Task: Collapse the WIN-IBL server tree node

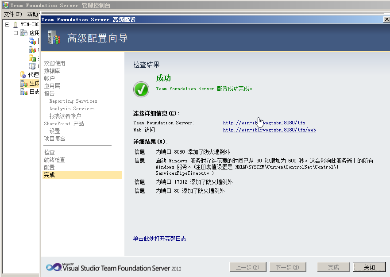Action: (x=8, y=24)
